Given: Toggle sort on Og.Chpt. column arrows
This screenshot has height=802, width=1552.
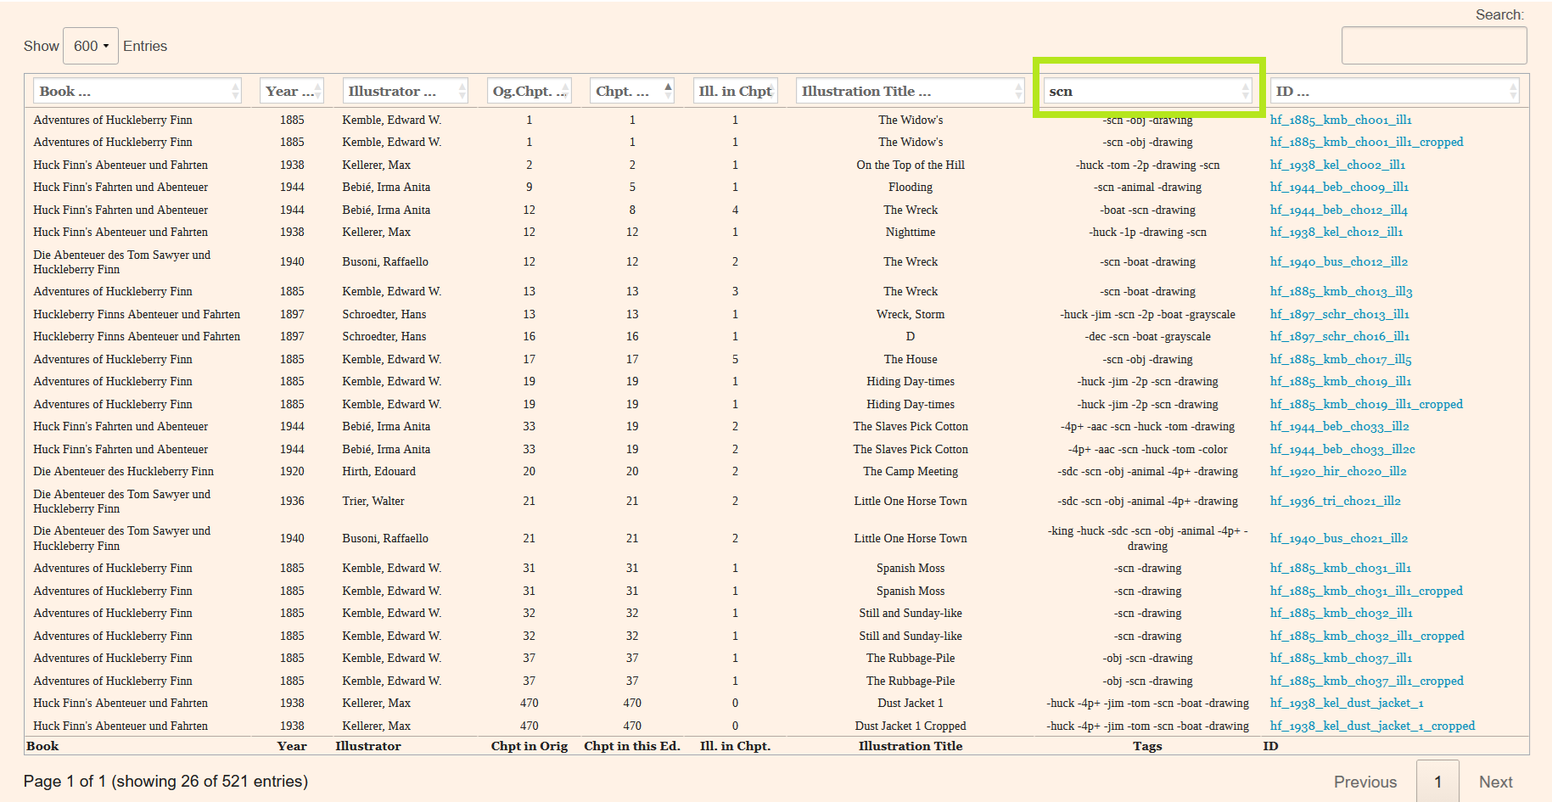Looking at the screenshot, I should click(x=566, y=91).
